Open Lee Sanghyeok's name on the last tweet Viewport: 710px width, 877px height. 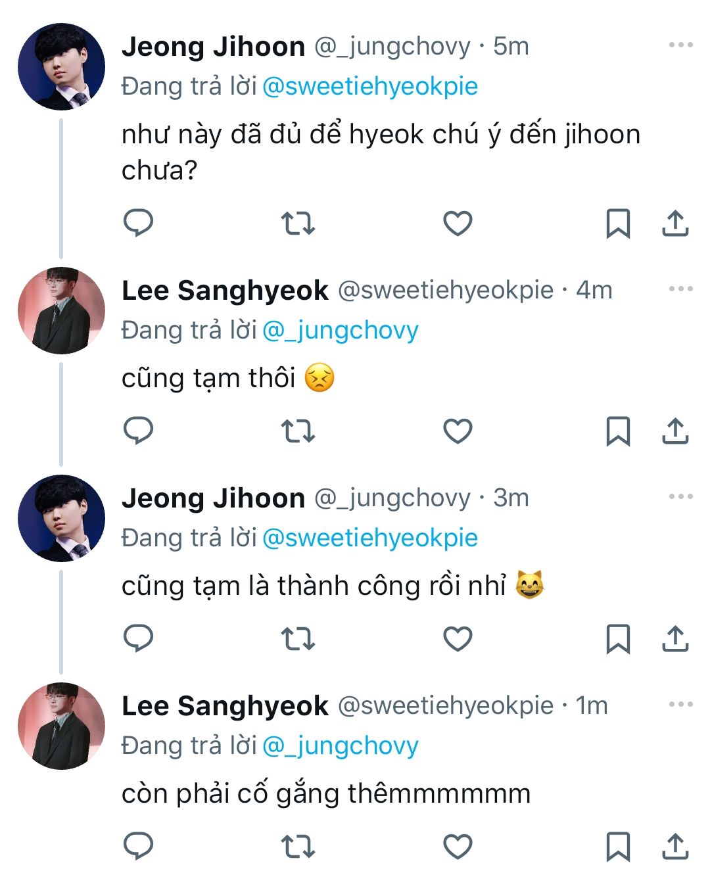[x=225, y=705]
